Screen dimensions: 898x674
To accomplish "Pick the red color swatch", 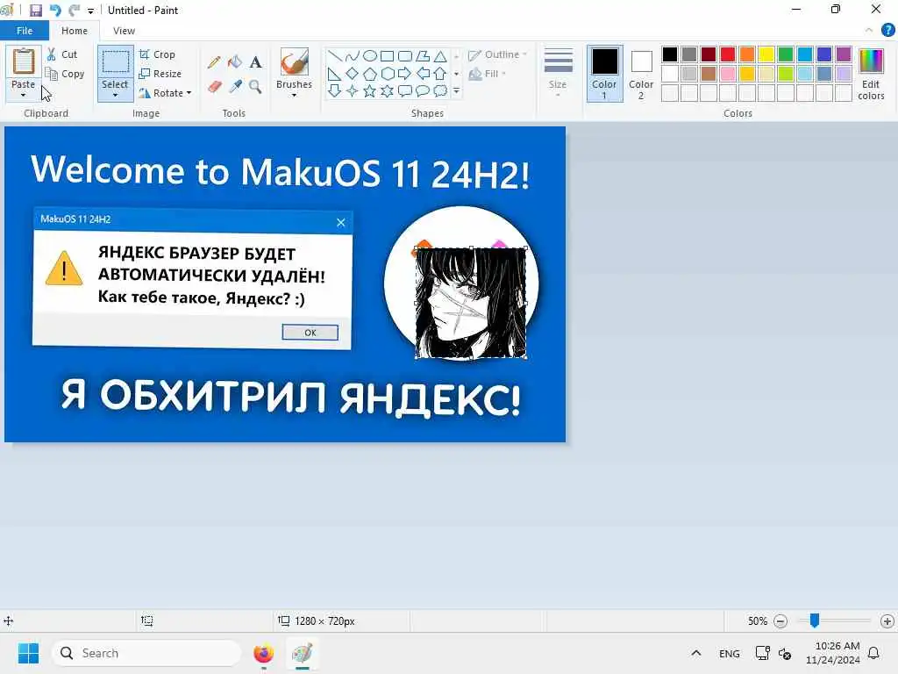I will click(x=728, y=54).
